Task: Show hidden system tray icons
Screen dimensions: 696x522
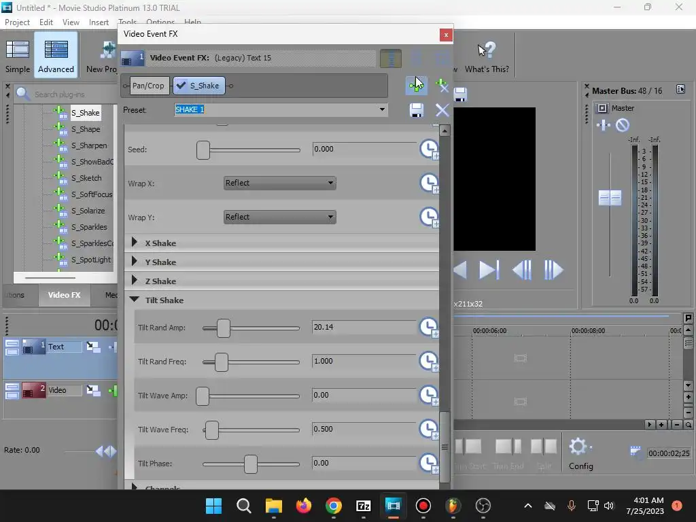Action: point(527,506)
